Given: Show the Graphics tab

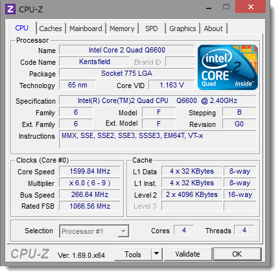Looking at the screenshot, I should [183, 29].
